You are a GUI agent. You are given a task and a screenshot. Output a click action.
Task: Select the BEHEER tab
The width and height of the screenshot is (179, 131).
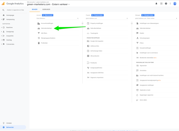34,9
